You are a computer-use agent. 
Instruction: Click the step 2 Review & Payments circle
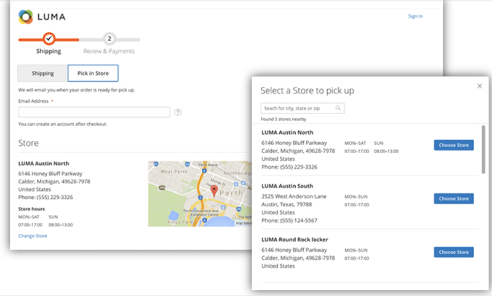(109, 39)
